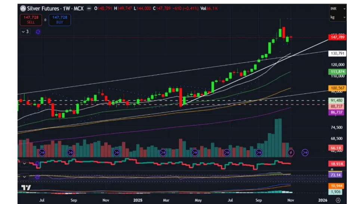Click the L144,000 low value in header

coord(142,9)
